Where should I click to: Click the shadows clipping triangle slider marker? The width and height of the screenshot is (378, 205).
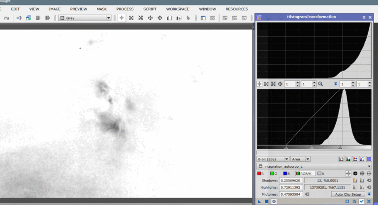pos(286,147)
